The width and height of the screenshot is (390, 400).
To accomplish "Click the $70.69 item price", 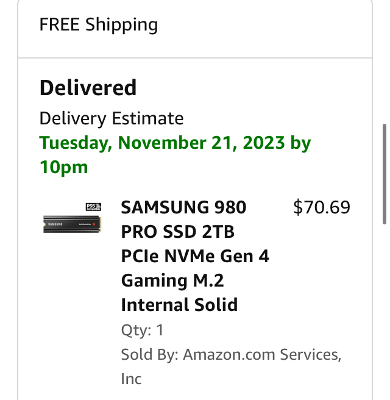I will tap(322, 207).
